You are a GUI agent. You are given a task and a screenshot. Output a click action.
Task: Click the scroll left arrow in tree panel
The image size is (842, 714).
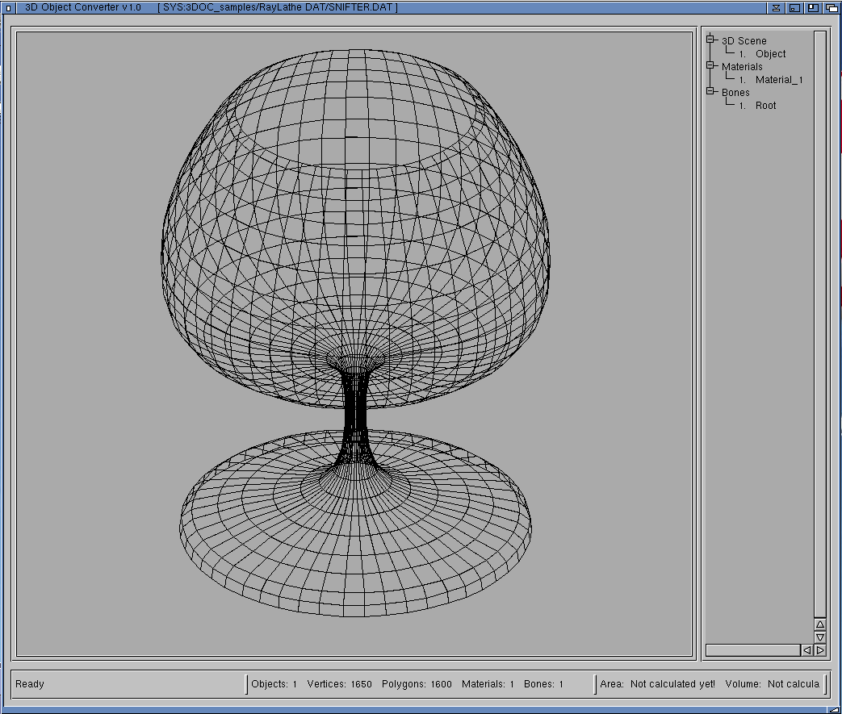click(806, 649)
